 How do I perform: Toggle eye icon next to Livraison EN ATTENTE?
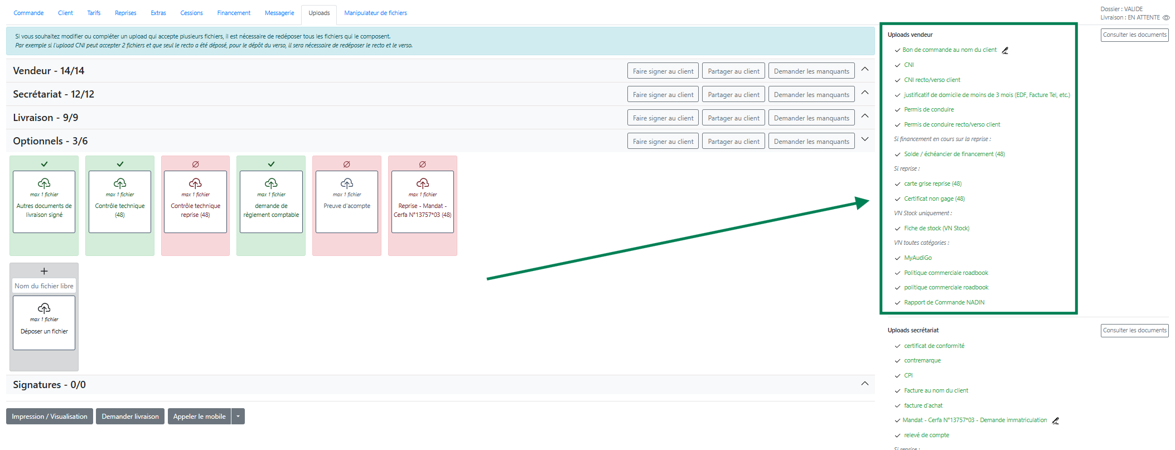coord(1166,18)
